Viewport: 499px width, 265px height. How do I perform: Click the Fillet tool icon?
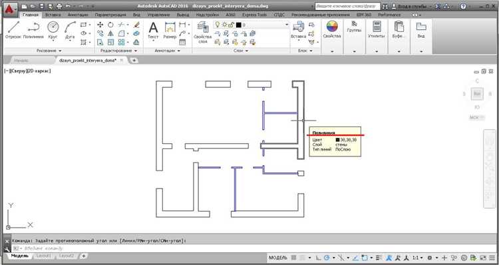(121, 33)
